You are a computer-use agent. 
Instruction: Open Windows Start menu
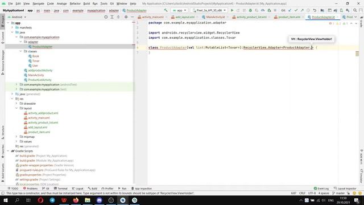[x=5, y=200]
